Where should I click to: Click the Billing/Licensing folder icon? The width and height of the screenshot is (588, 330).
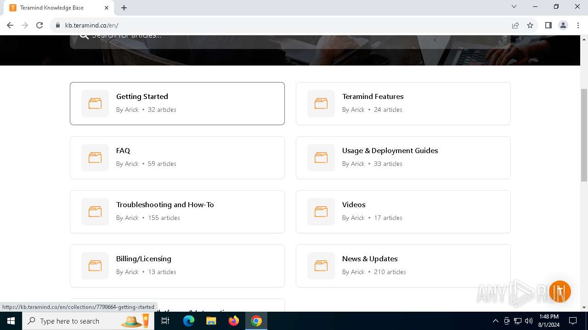(x=95, y=266)
